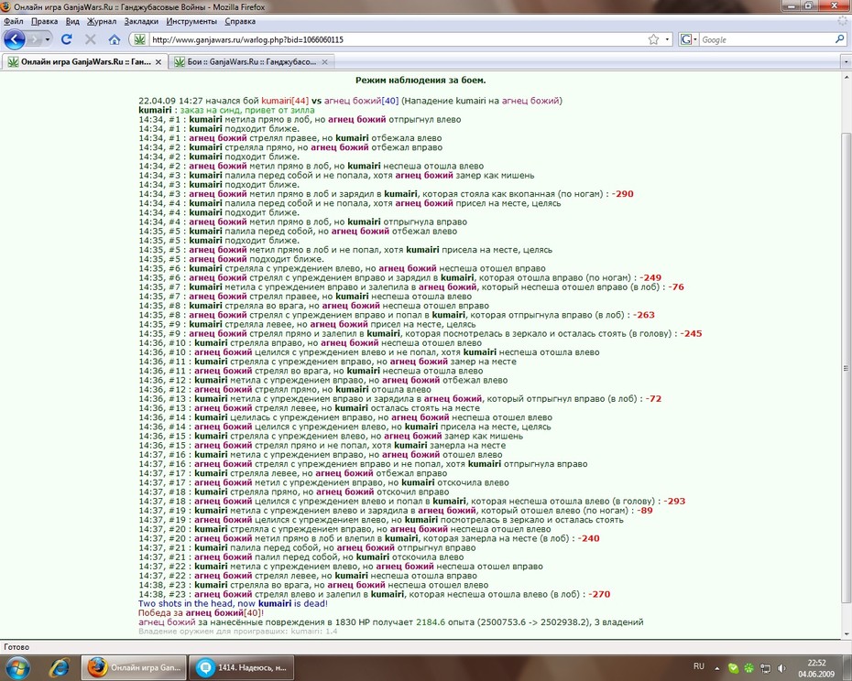Open the '1414. Надеюсь, н...' taskbar window
Viewport: 852px width, 681px height.
[x=241, y=667]
